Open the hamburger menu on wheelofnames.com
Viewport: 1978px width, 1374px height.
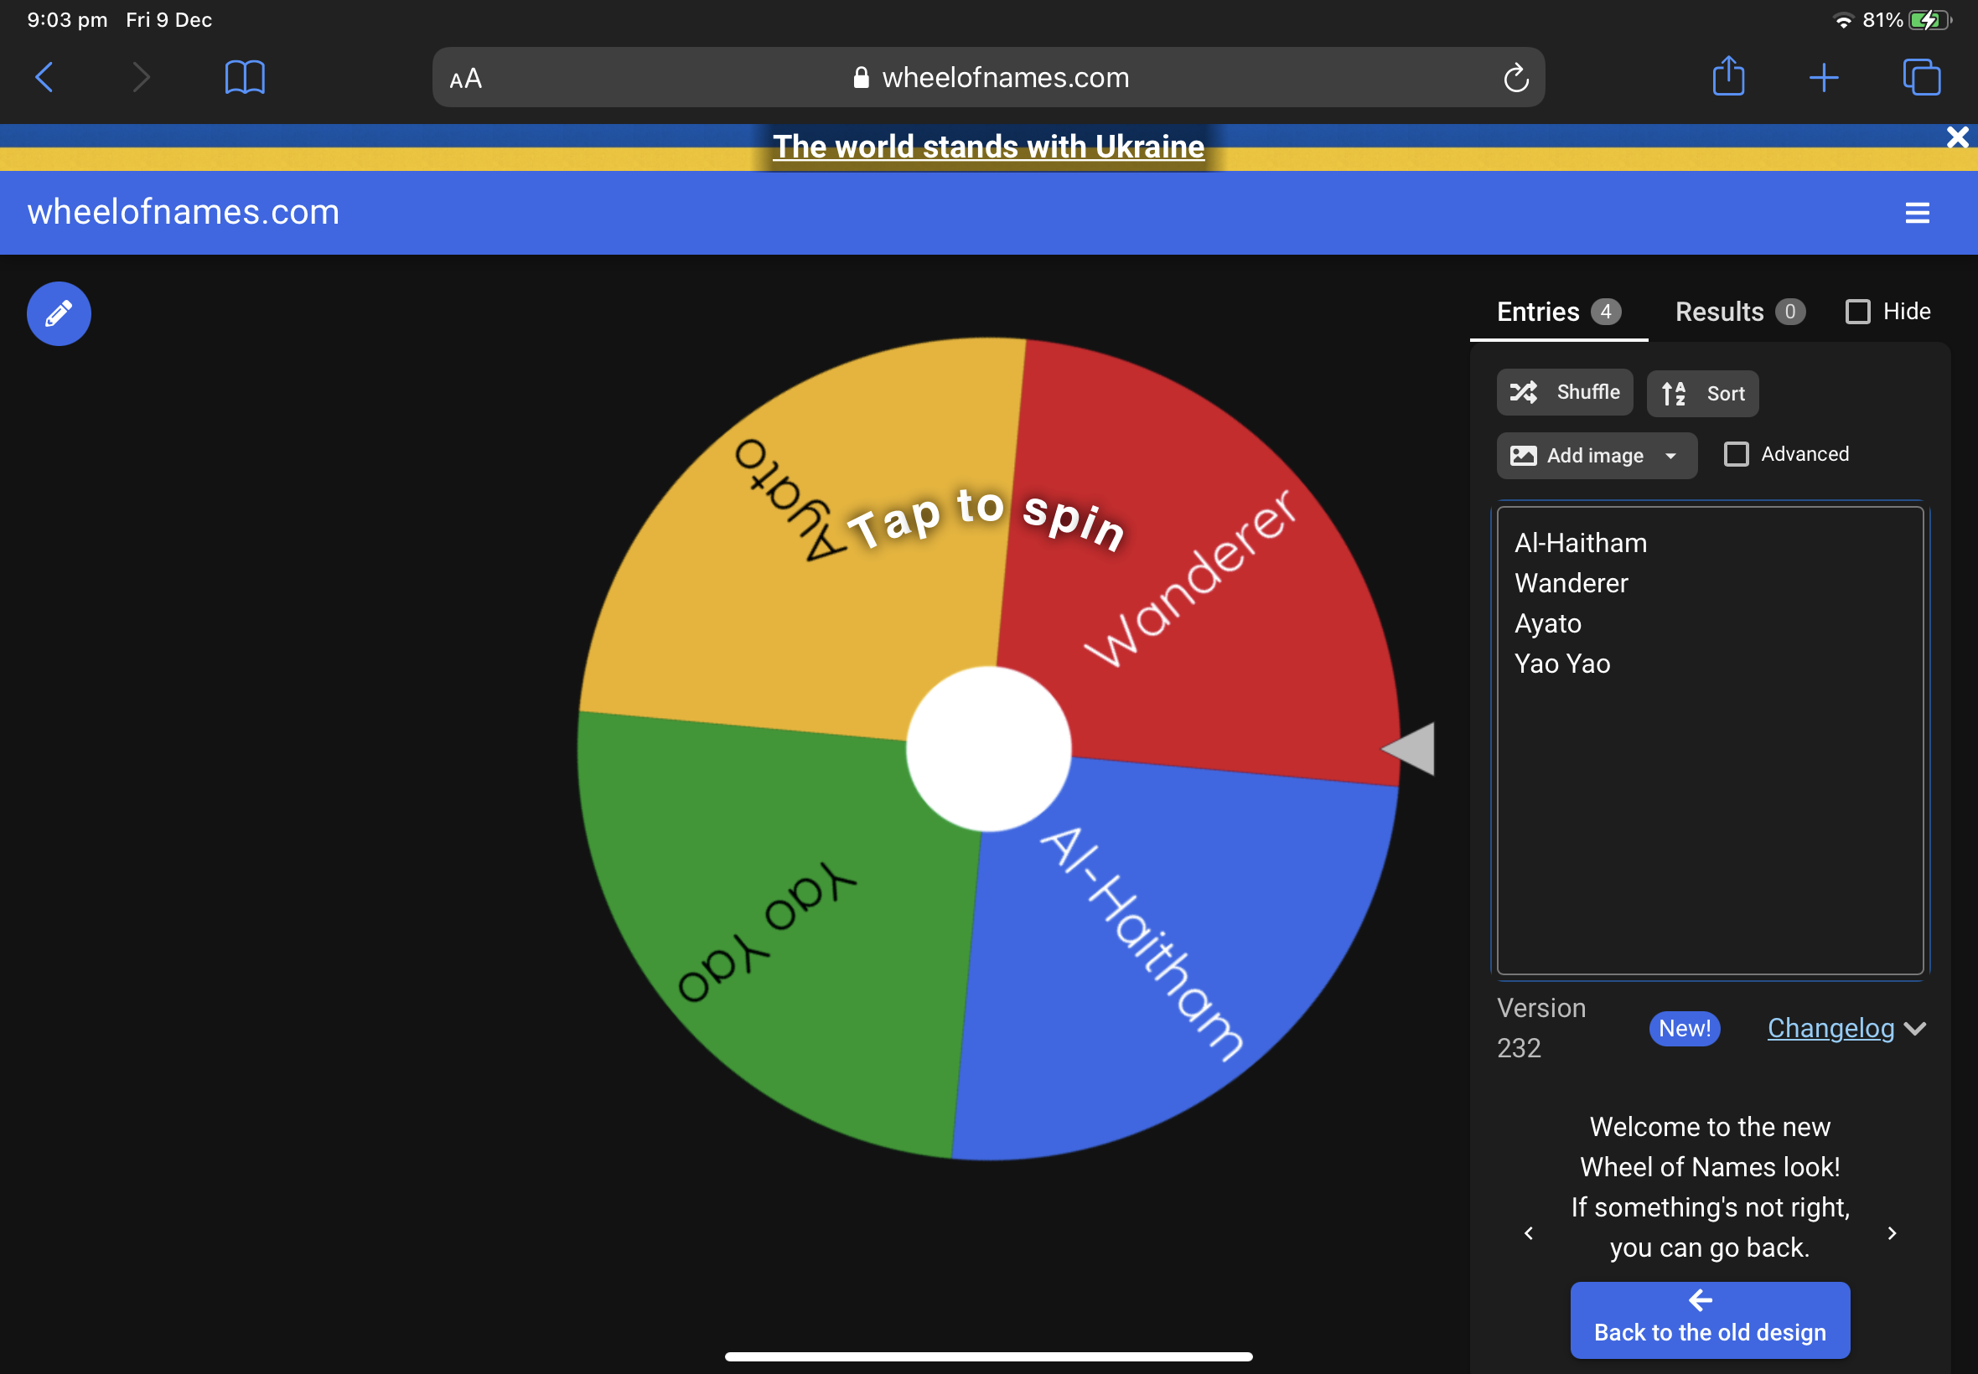point(1918,213)
